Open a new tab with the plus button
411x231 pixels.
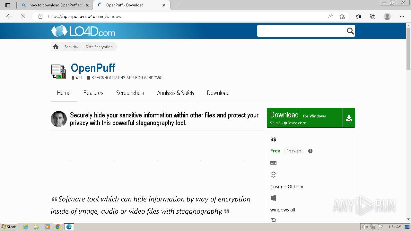[177, 5]
